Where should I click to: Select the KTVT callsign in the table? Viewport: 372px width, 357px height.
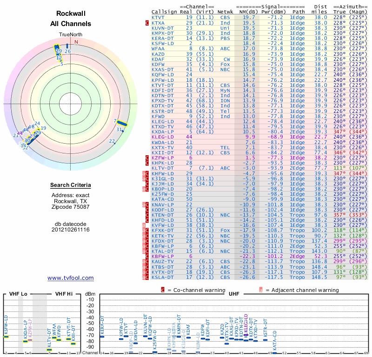pos(158,18)
